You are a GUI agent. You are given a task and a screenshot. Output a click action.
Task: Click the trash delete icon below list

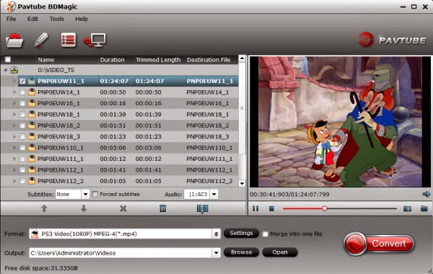(x=163, y=208)
